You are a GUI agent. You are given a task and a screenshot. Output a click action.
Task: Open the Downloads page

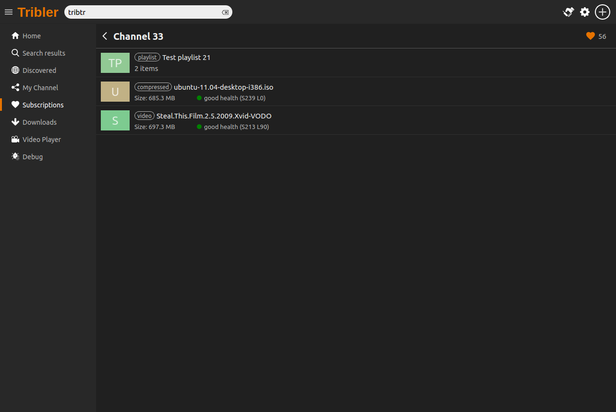(39, 122)
